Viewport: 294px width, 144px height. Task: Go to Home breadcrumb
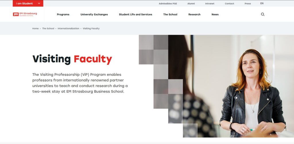pyautogui.click(x=35, y=29)
